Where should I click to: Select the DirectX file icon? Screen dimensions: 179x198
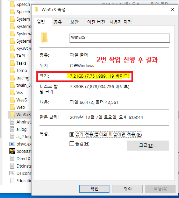point(12,158)
